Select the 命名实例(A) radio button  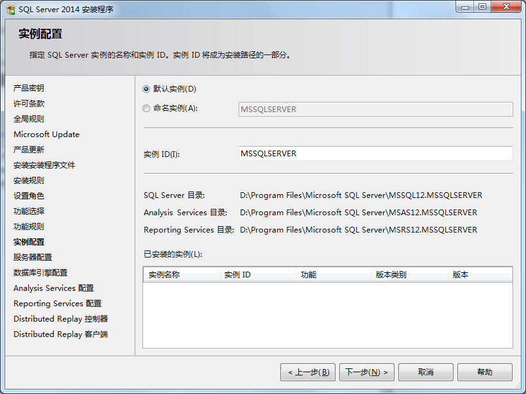pos(146,108)
